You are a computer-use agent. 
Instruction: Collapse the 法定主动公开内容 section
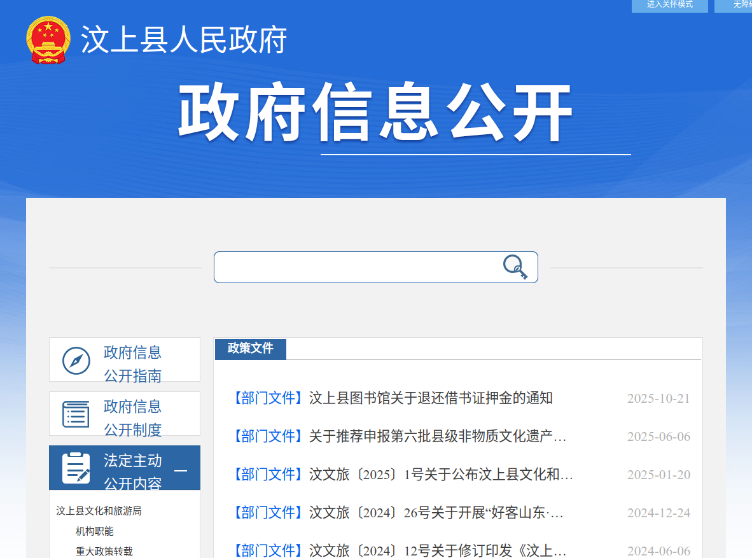(181, 471)
